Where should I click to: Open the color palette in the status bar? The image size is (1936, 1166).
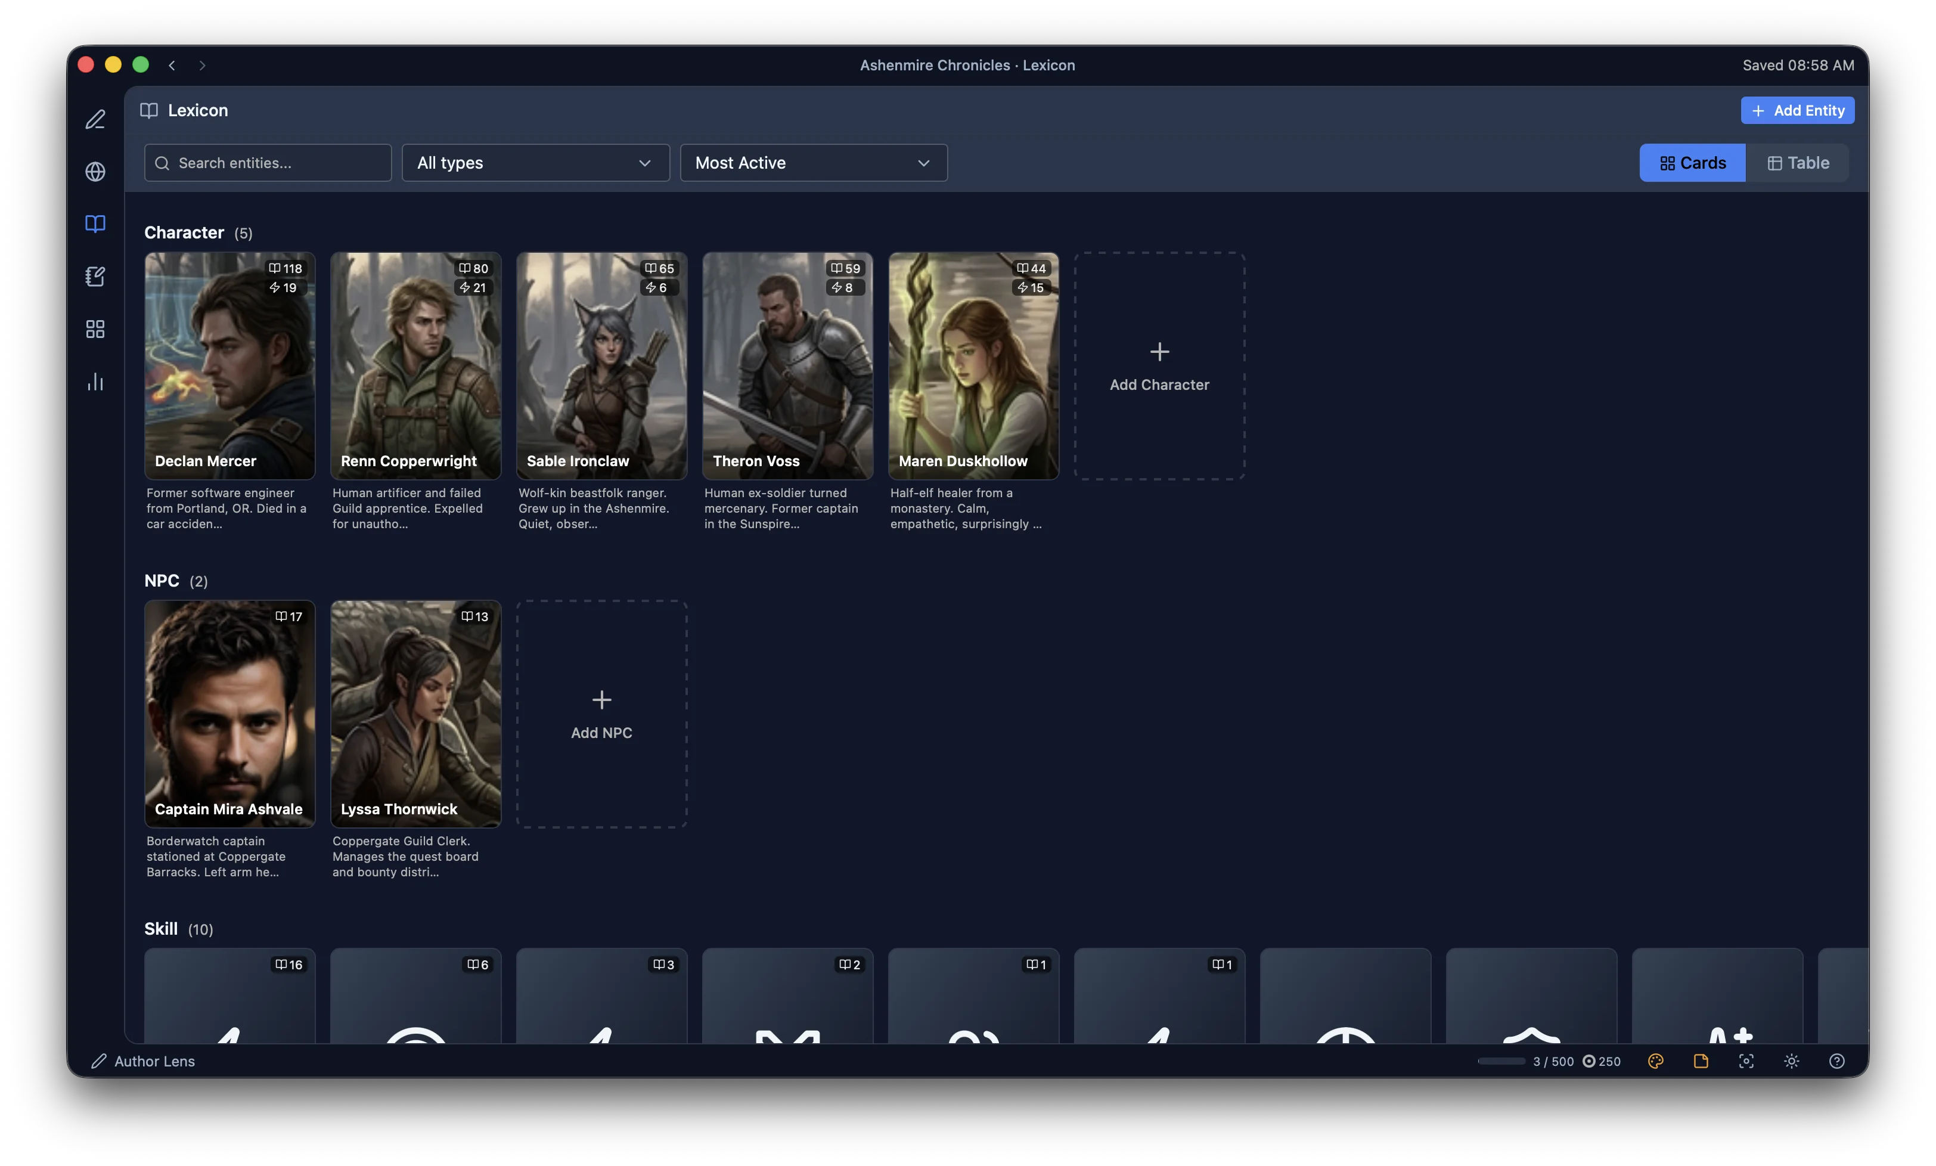pos(1656,1060)
